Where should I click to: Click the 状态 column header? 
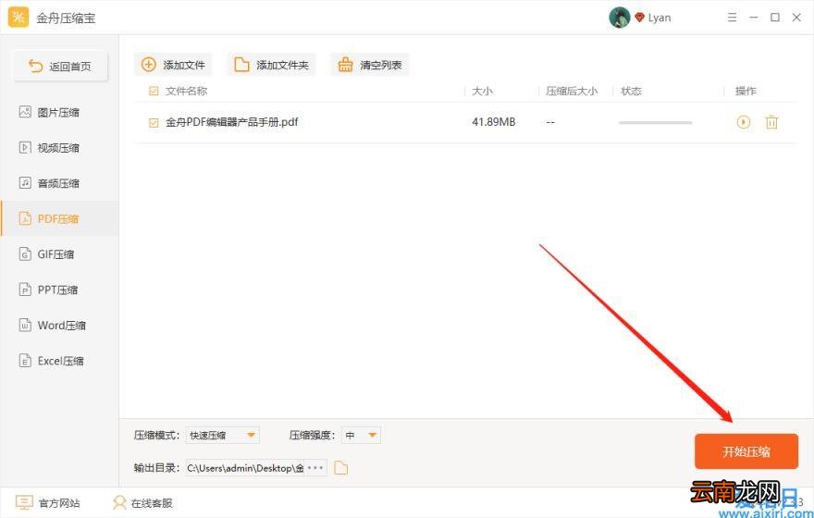click(x=631, y=92)
